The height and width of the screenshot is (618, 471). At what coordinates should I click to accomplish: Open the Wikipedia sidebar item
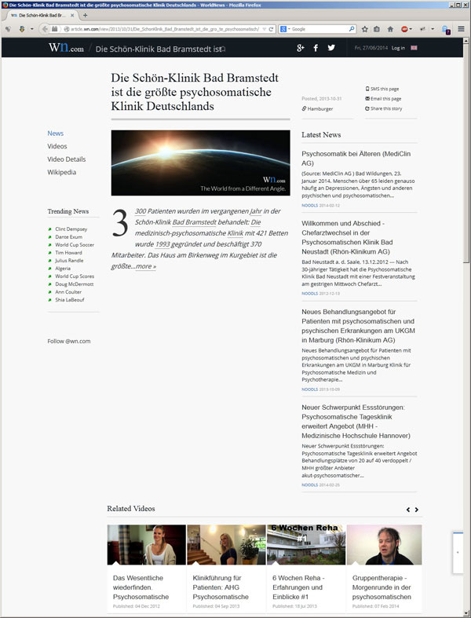point(61,172)
